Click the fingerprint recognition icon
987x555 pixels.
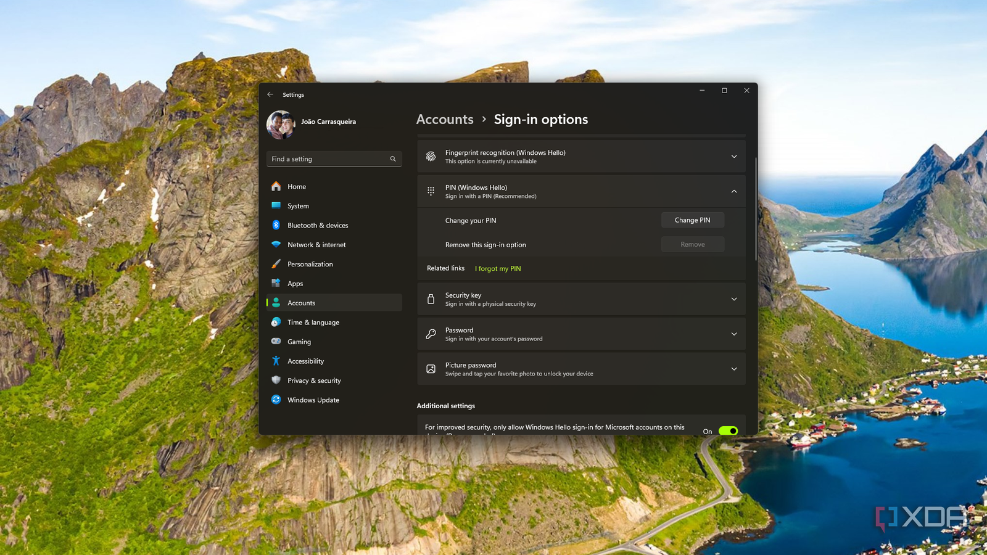pos(431,156)
